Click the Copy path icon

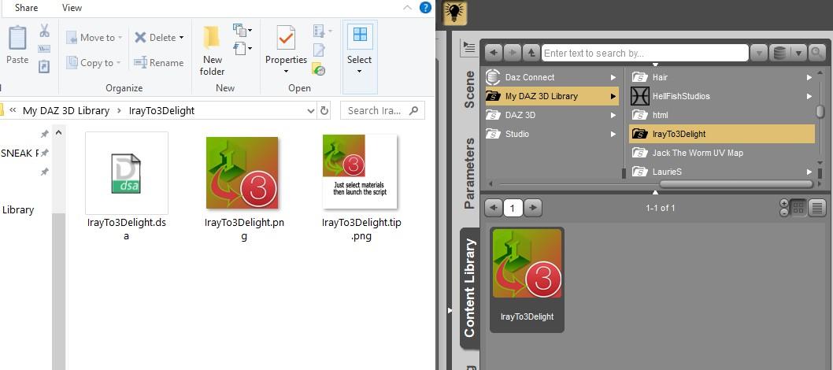44,49
